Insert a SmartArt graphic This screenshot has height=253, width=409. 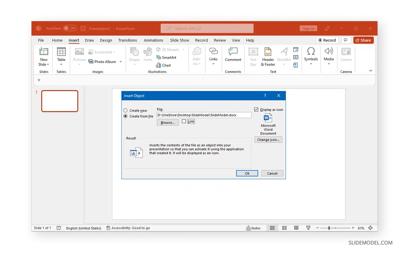coord(166,58)
